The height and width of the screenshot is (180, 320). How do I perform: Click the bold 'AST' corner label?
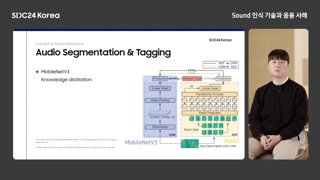click(x=235, y=135)
